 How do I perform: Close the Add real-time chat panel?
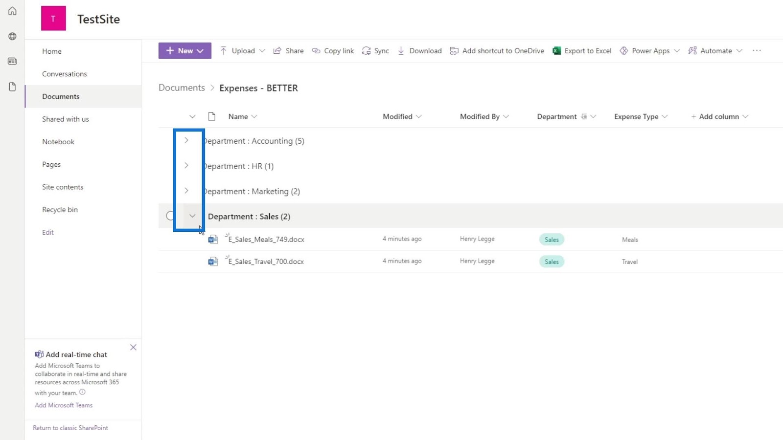point(133,347)
